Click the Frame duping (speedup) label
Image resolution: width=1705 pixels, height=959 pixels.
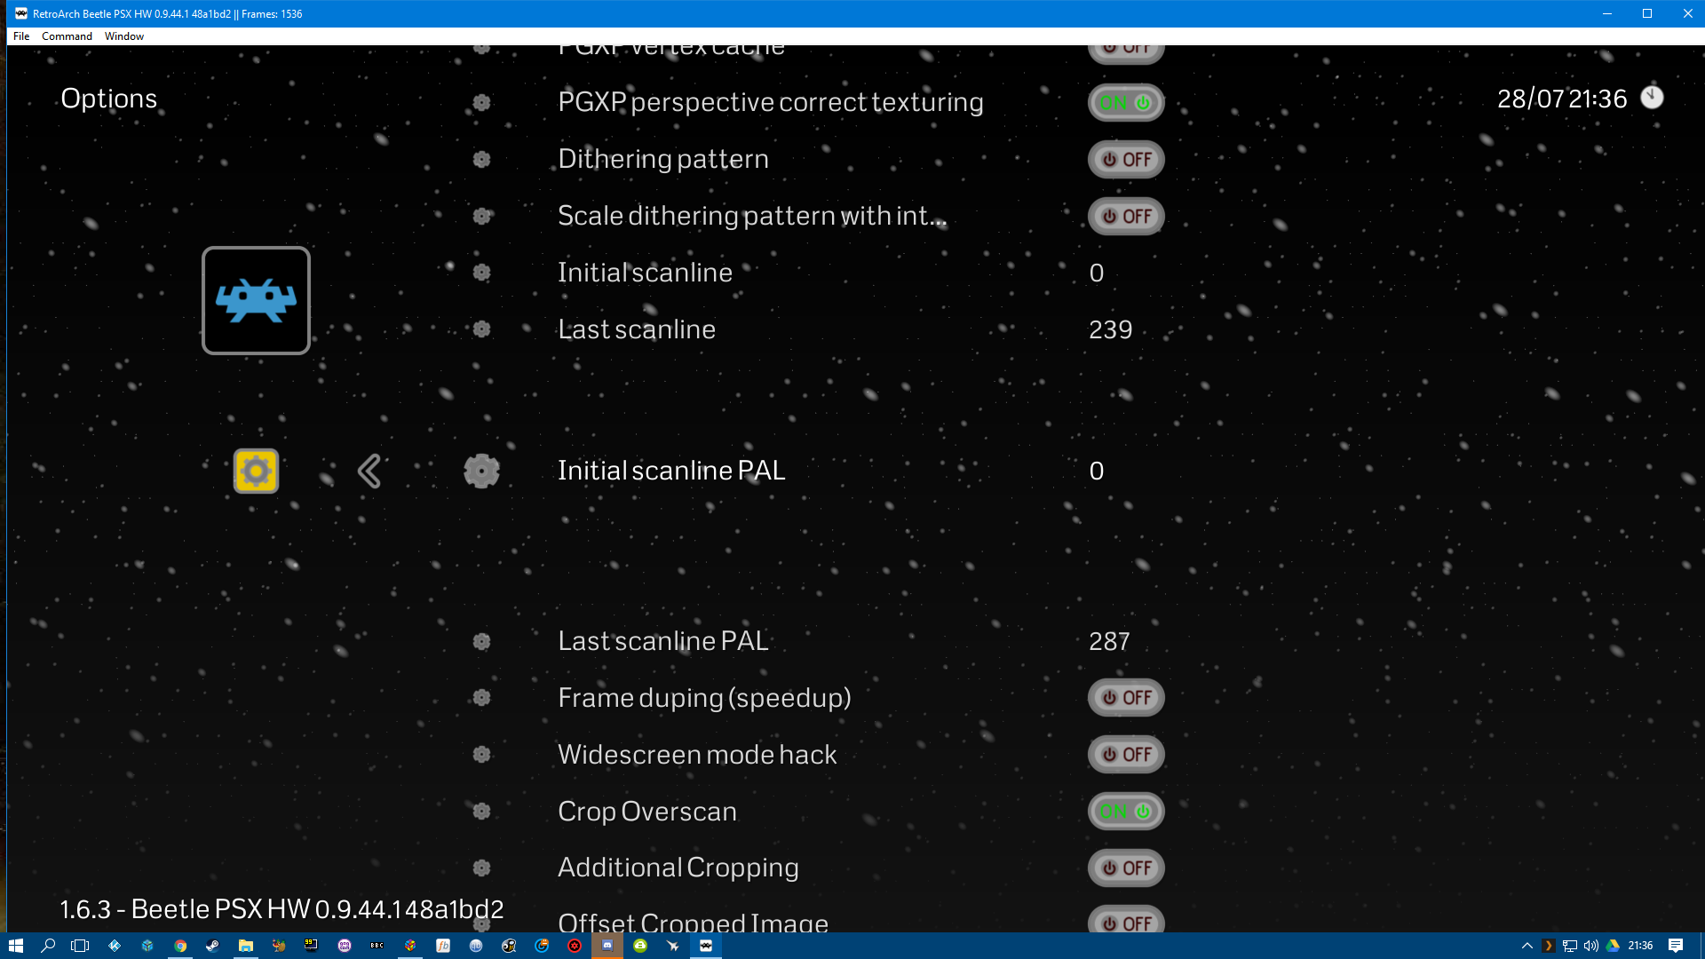704,698
